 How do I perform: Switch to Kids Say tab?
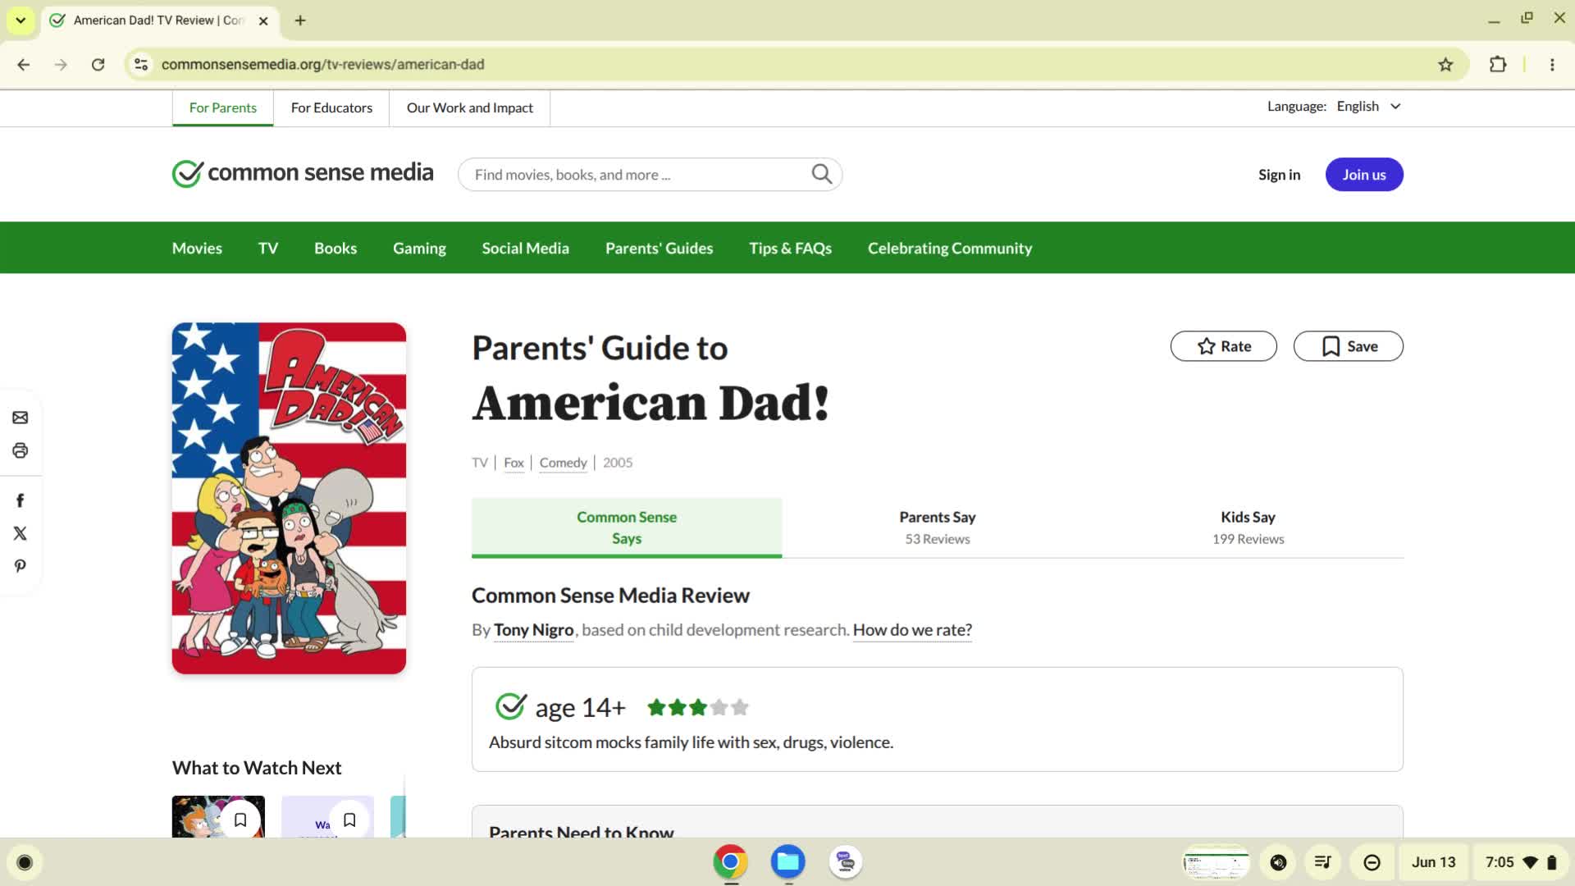pos(1248,527)
